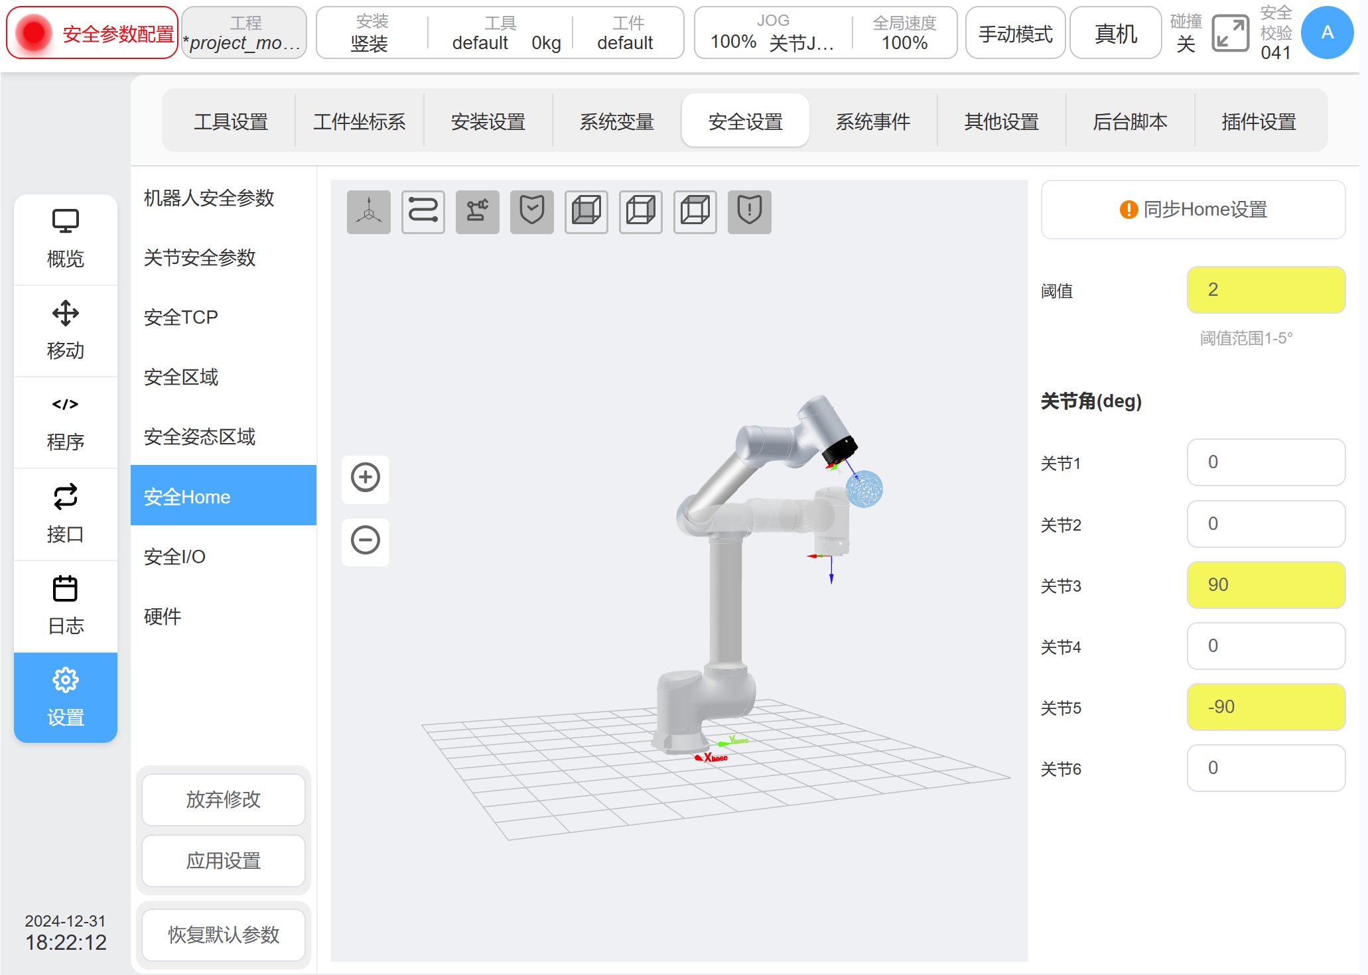Select the top-face cube view icon
This screenshot has width=1368, height=975.
pos(695,212)
